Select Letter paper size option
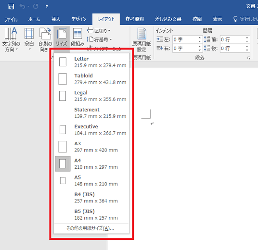Screen dimensions: 258x250 91,62
